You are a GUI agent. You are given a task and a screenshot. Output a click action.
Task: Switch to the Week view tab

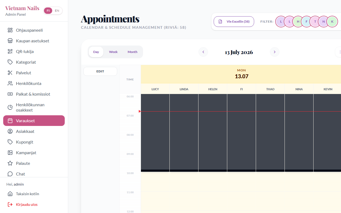[x=113, y=52]
